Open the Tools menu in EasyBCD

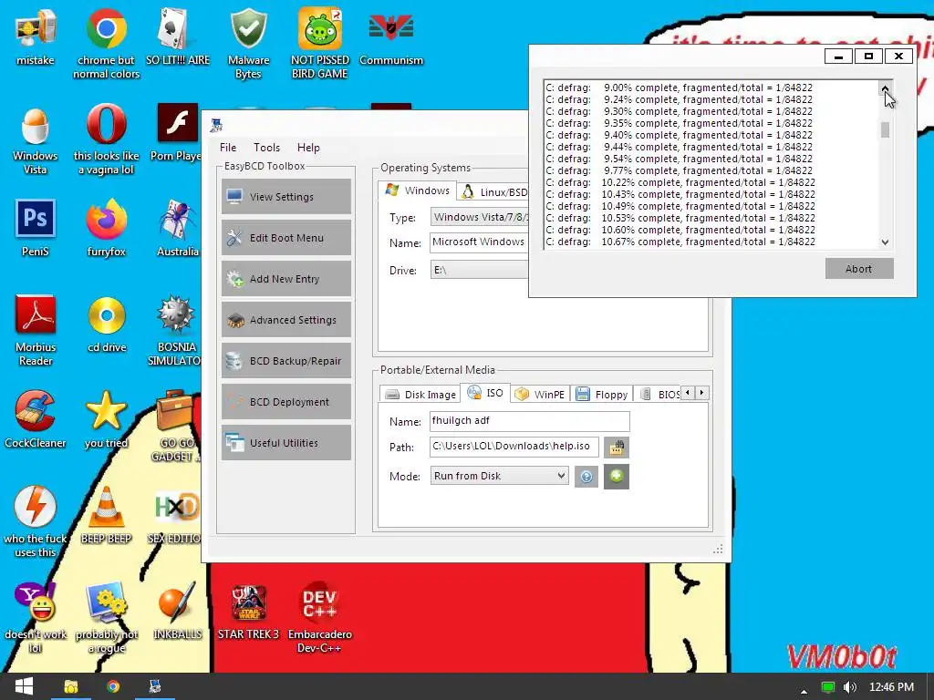tap(266, 148)
